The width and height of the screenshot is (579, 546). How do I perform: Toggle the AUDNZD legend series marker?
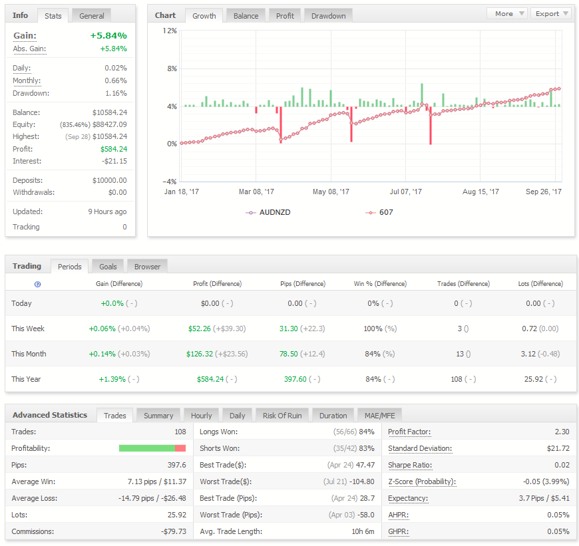(251, 213)
